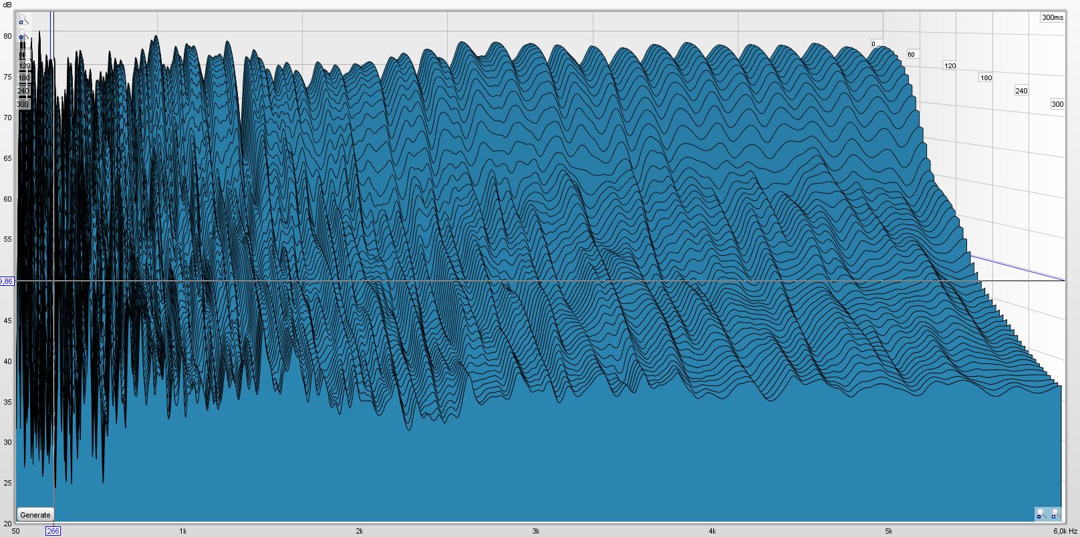
Task: Click the 75 dB axis tick label
Action: coord(7,77)
